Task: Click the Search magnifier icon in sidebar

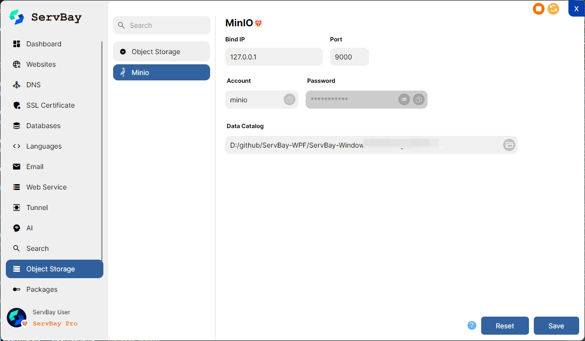Action: click(x=17, y=248)
